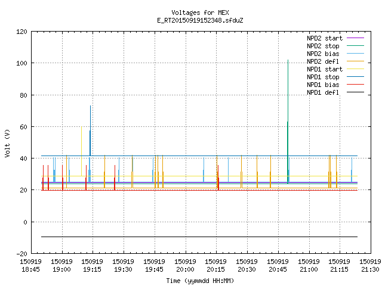Click the x-axis tick label 21:15
This screenshot has width=382, height=286.
coord(340,269)
